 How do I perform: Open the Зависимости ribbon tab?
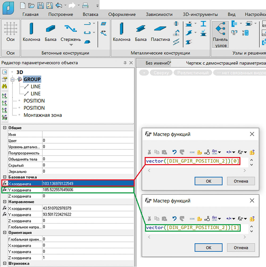click(x=159, y=14)
